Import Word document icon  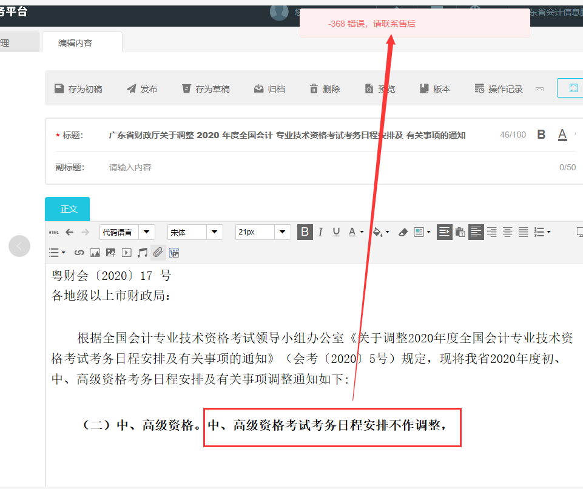[x=174, y=253]
